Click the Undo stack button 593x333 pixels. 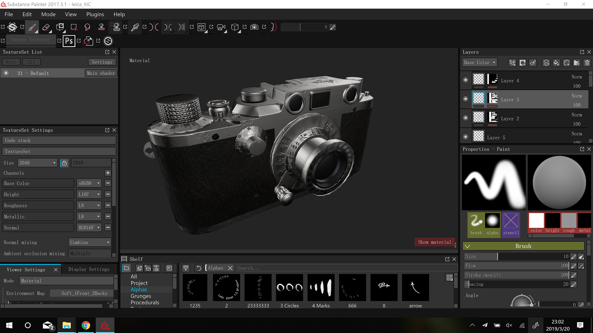pos(59,140)
